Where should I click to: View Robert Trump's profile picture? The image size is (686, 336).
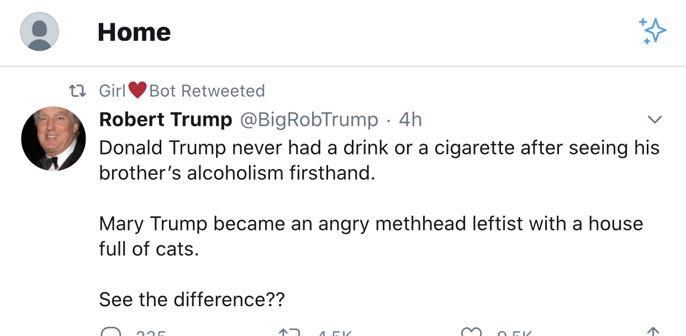click(54, 138)
